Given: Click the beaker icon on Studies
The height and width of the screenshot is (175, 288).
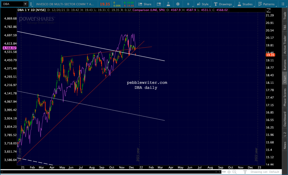Looking at the screenshot, I should 239,4.
